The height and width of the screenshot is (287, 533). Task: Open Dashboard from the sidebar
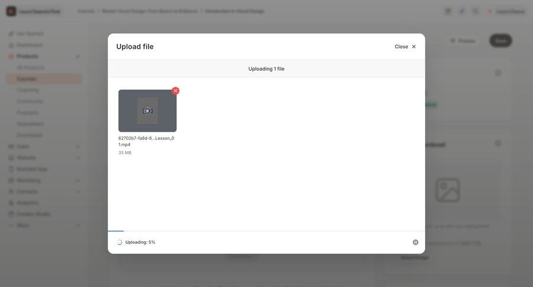[x=29, y=45]
